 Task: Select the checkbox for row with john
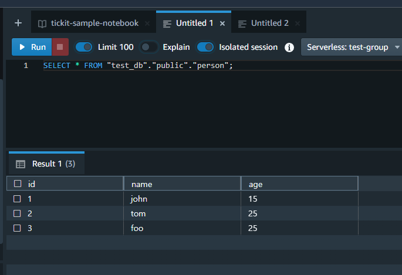click(17, 199)
